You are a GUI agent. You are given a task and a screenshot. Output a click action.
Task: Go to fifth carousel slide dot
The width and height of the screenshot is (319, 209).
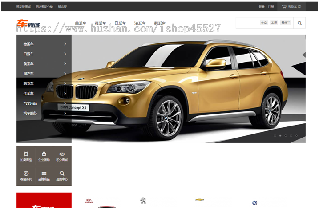pyautogui.click(x=296, y=135)
